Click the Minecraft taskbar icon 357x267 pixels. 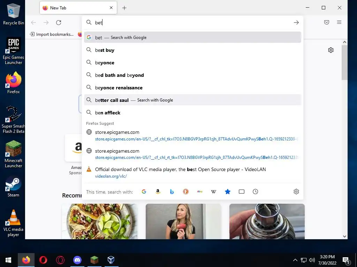coord(94,260)
